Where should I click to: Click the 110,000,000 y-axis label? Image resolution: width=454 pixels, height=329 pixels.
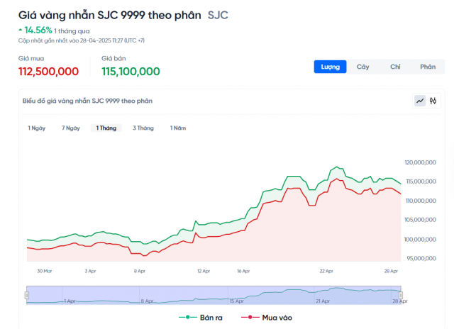click(x=421, y=201)
